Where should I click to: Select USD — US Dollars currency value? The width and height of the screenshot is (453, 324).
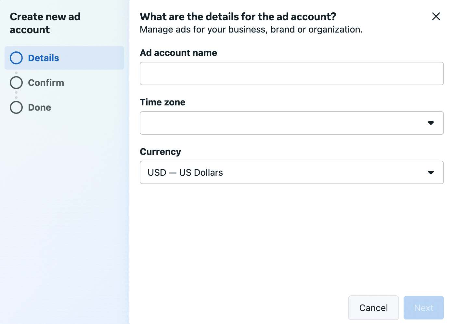click(185, 172)
